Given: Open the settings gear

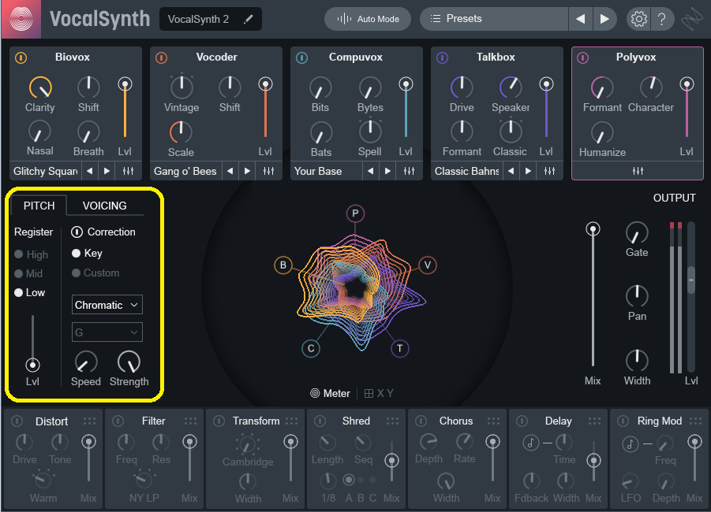Looking at the screenshot, I should [638, 19].
